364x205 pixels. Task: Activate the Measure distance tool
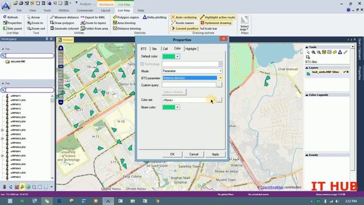coord(64,17)
